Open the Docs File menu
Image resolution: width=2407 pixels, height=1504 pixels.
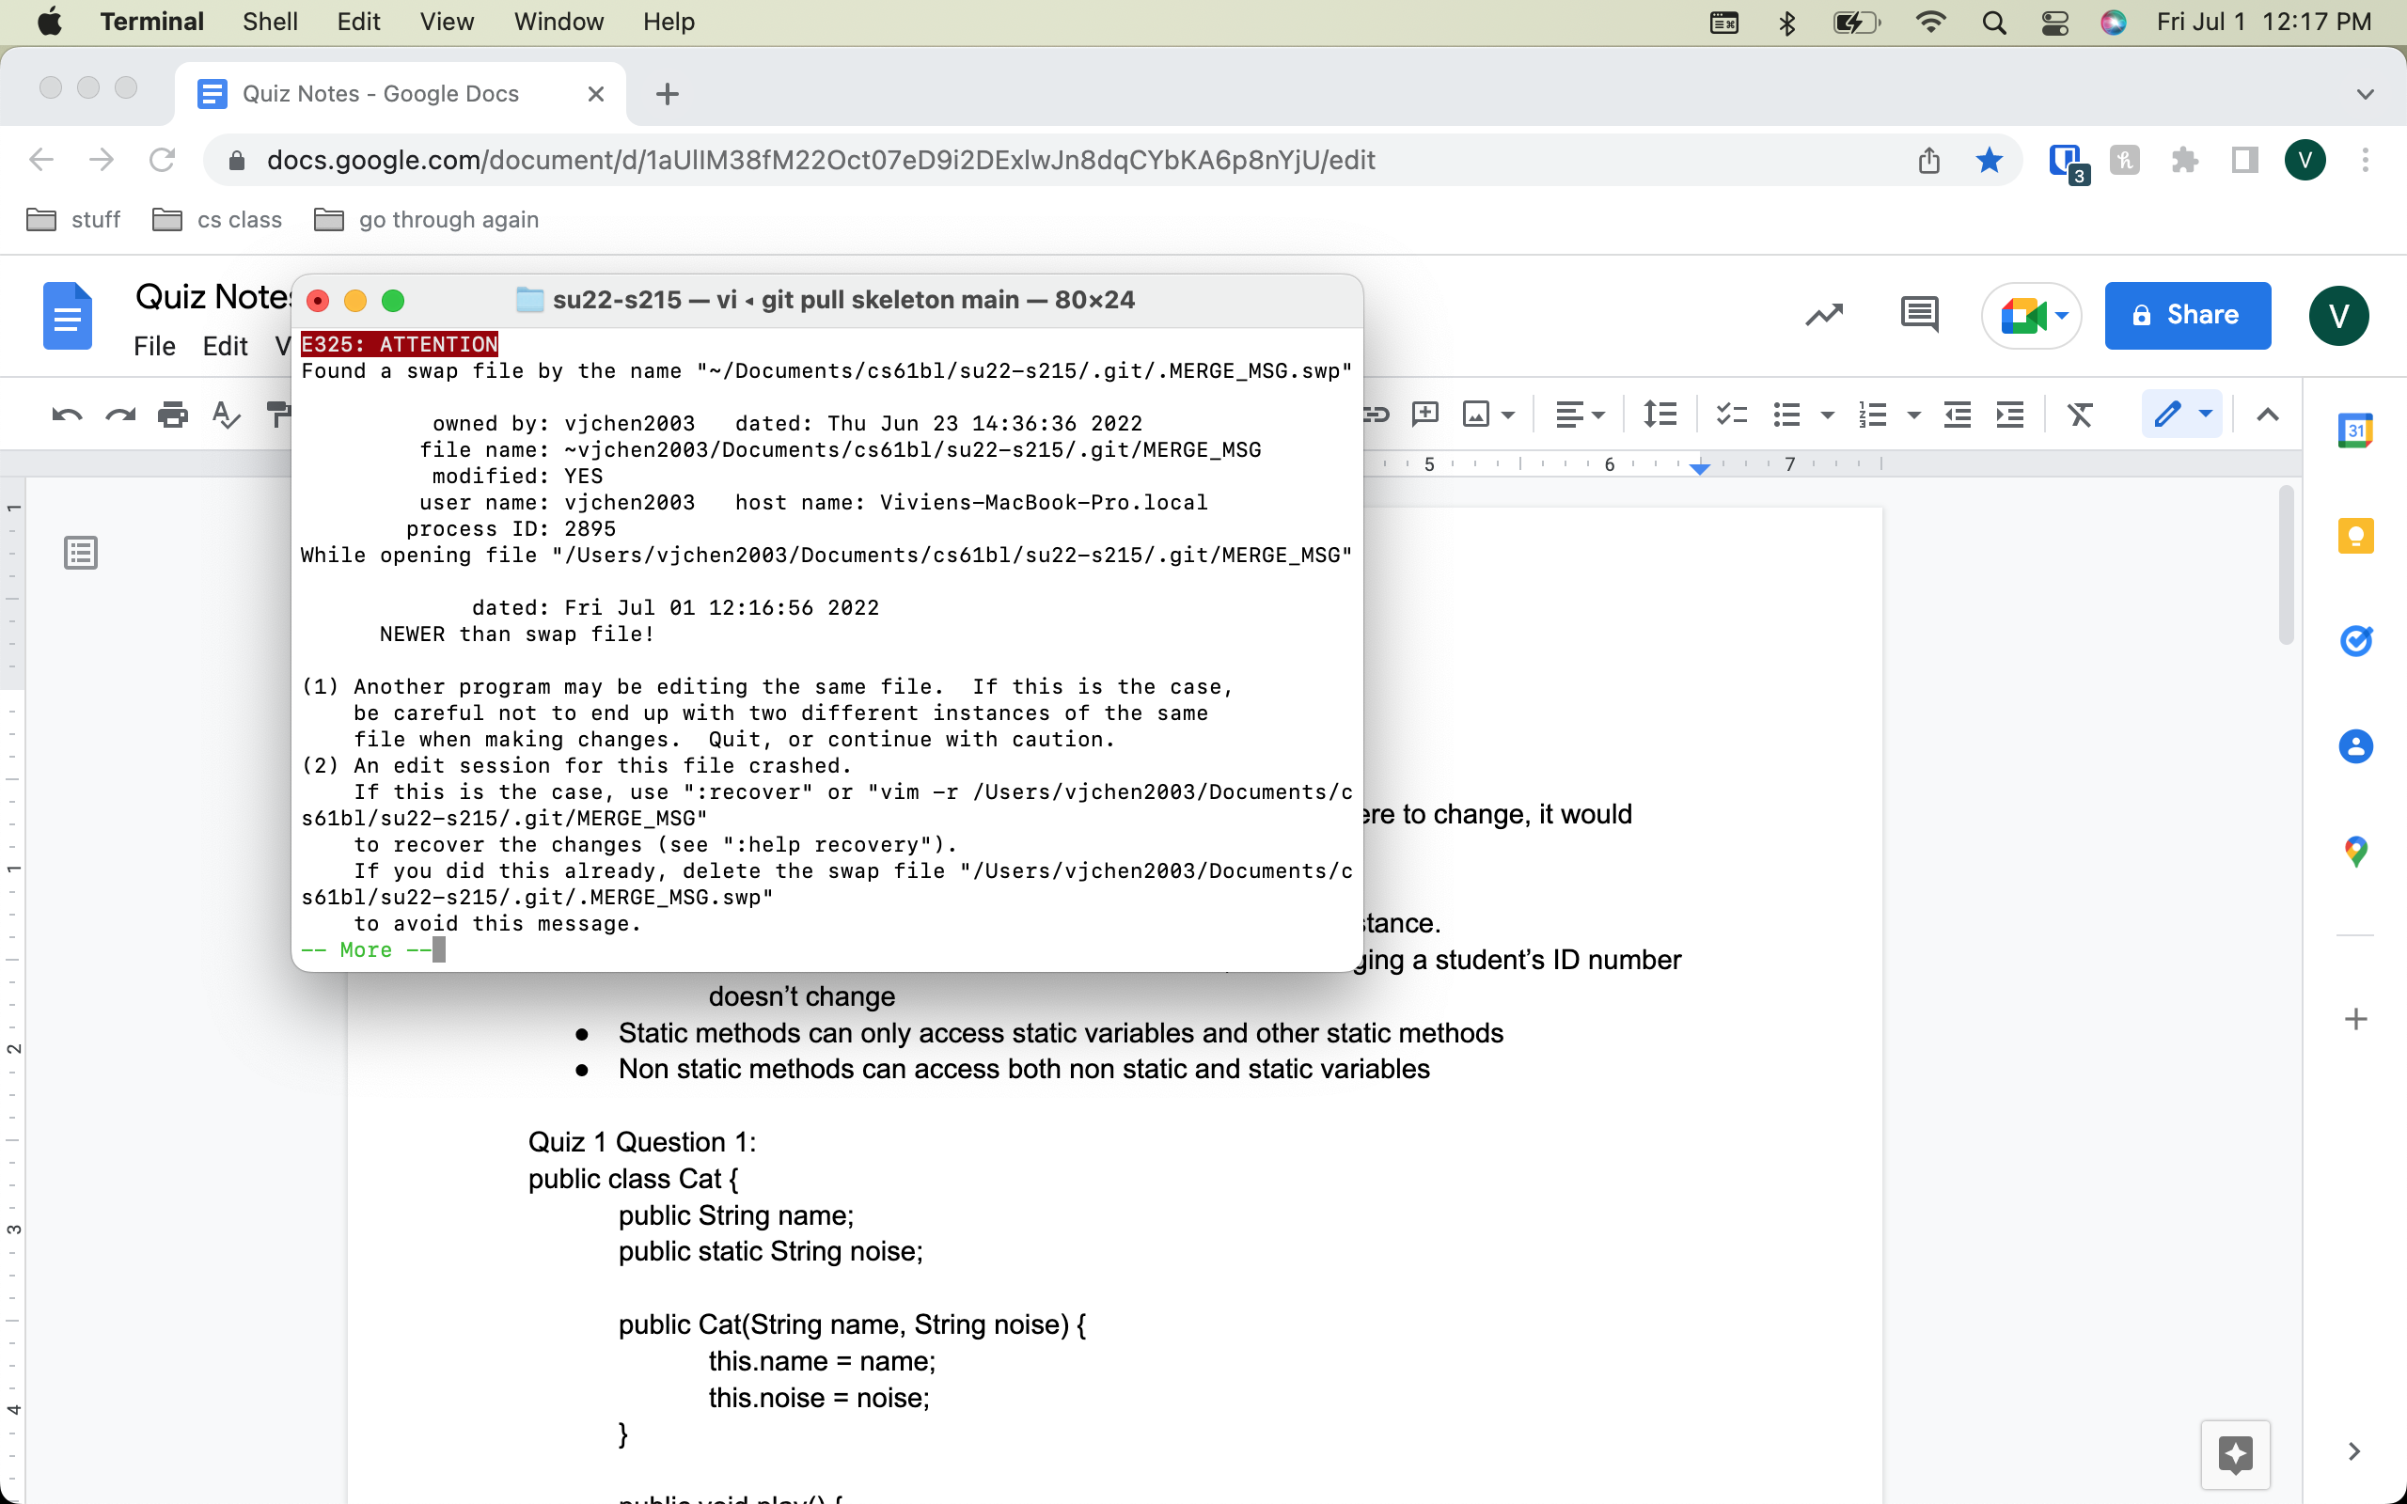(x=154, y=346)
